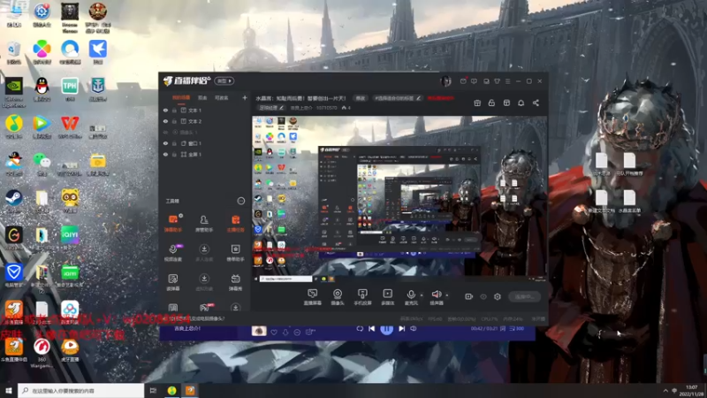This screenshot has width=707, height=398.
Task: Click the volume icon in music player
Action: pos(414,329)
